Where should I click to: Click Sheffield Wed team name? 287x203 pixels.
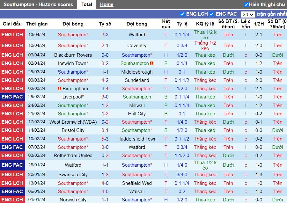tap(137, 183)
